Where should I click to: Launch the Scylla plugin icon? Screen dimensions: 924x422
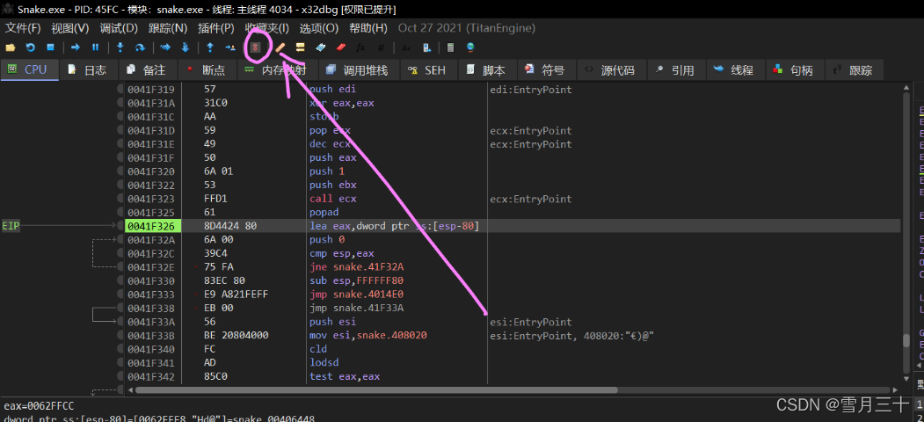point(255,47)
